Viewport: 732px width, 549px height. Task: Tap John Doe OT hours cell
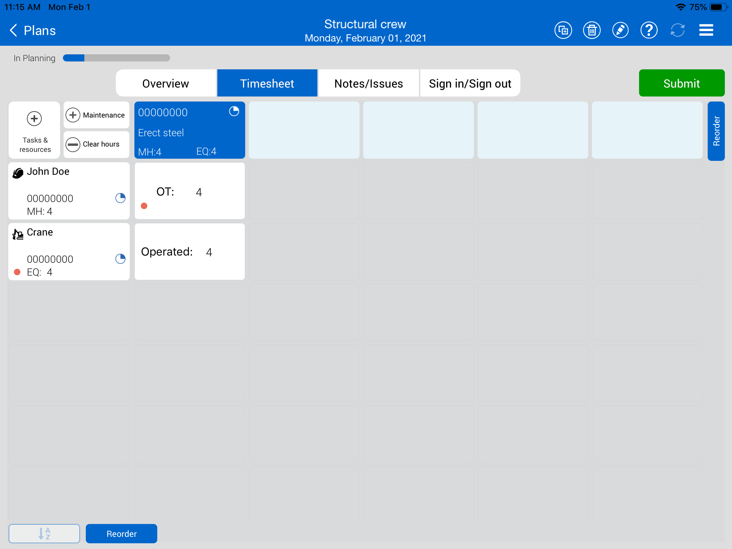tap(189, 191)
